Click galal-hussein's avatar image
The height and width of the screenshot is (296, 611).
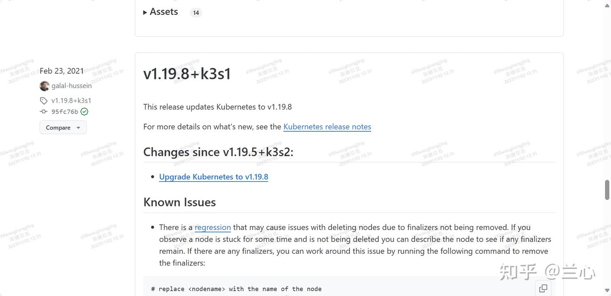(44, 86)
